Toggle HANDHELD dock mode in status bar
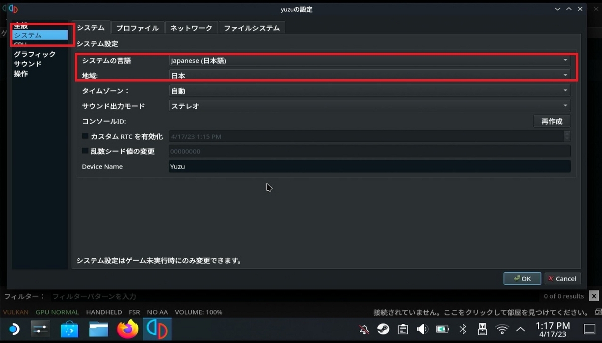The width and height of the screenshot is (602, 343). pos(104,312)
